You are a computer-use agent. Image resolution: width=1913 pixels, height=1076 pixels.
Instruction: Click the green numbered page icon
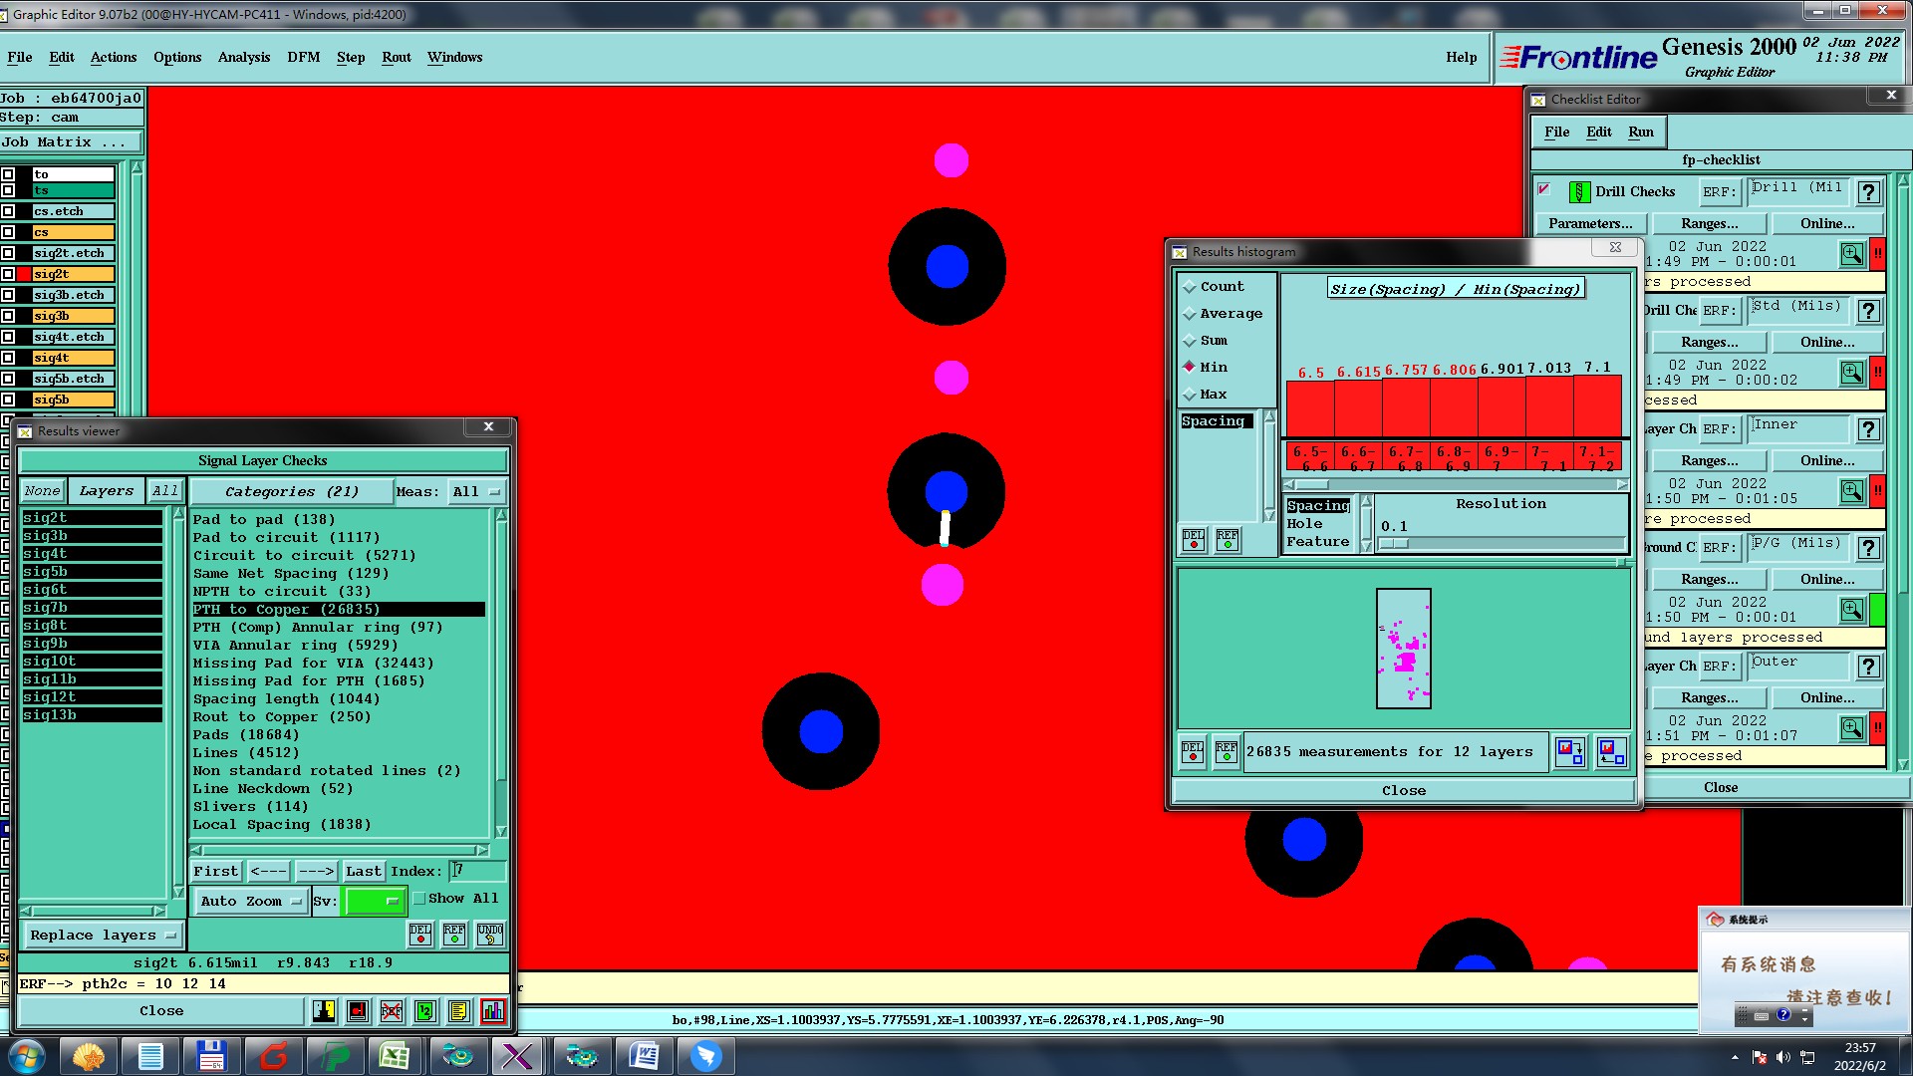tap(425, 1011)
